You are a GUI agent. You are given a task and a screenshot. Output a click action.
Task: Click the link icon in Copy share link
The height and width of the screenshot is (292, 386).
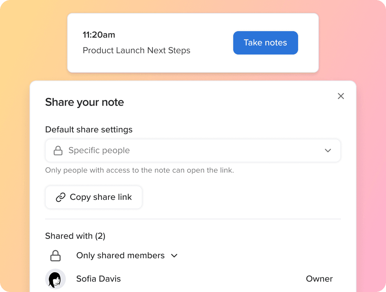pyautogui.click(x=60, y=197)
